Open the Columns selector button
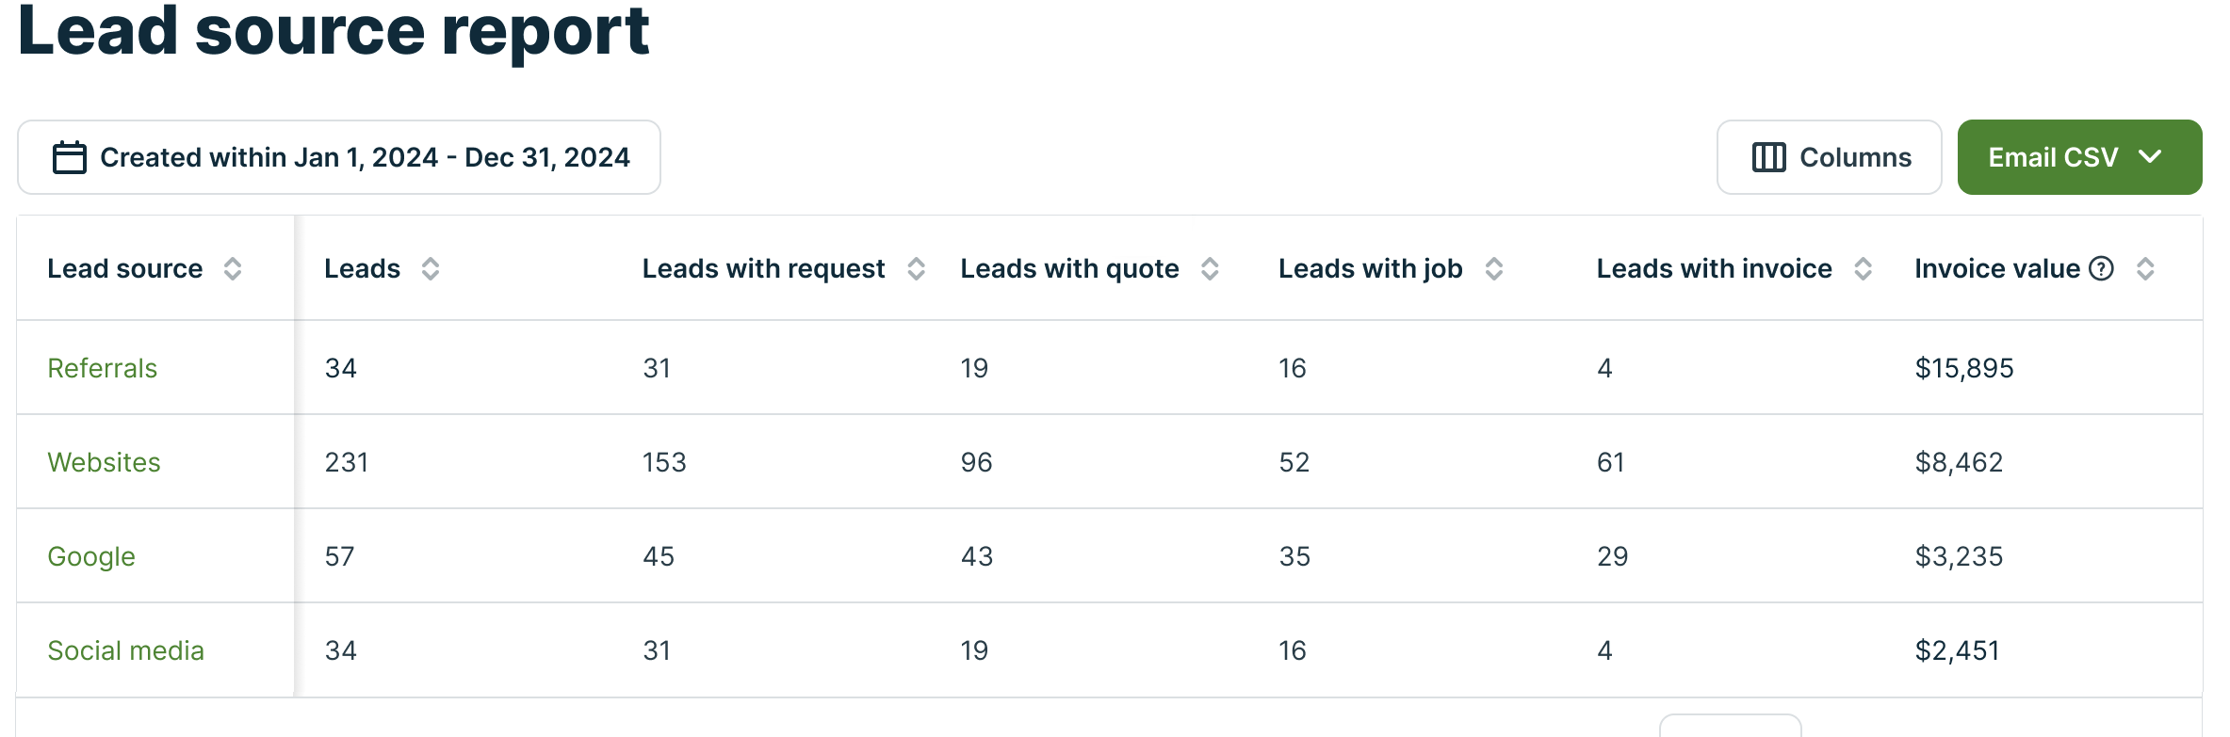The image size is (2230, 737). click(1829, 157)
